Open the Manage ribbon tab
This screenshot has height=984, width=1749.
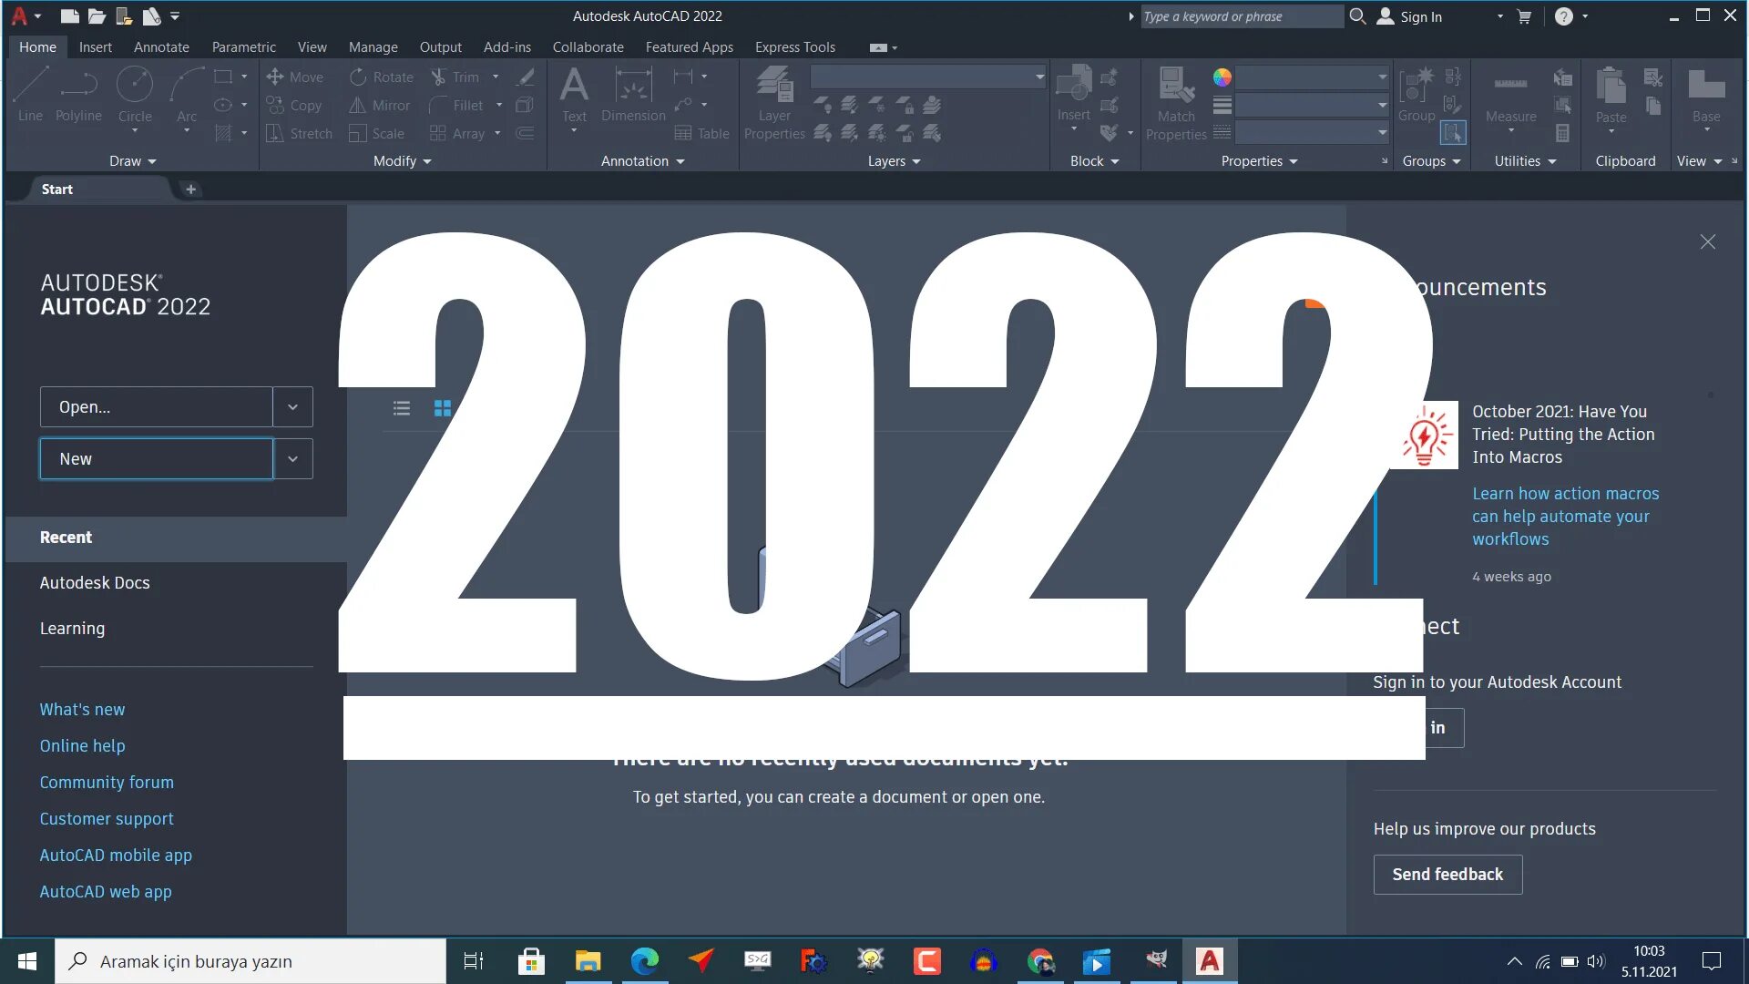[373, 47]
